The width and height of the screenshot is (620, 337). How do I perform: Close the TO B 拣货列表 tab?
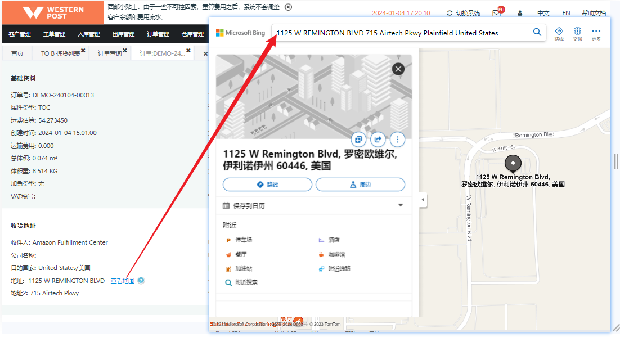pos(83,50)
